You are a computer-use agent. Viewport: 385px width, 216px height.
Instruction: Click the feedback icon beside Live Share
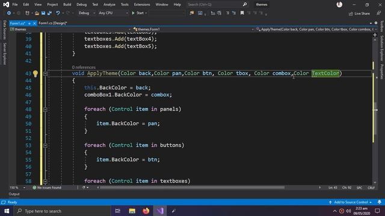click(379, 13)
